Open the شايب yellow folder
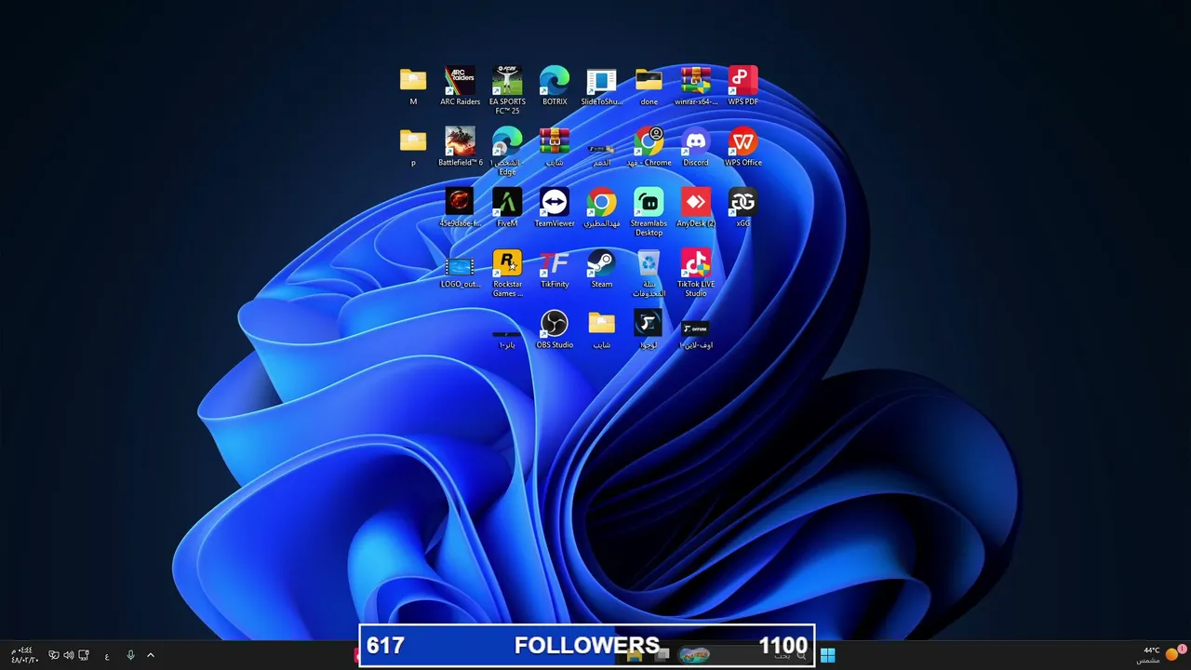Screen dimensions: 1191x670 point(601,329)
